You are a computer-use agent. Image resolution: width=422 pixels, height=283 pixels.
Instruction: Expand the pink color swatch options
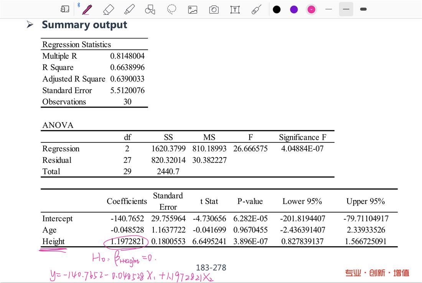coord(312,9)
